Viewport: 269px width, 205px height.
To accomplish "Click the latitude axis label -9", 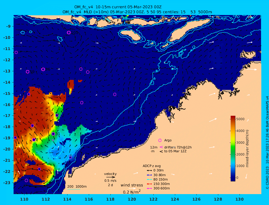I will (8, 27).
